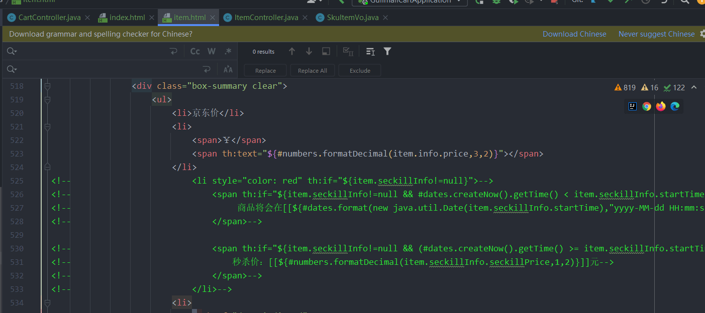705x313 pixels.
Task: Open page in Chrome browser
Action: pyautogui.click(x=647, y=106)
